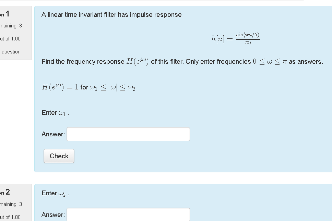Click the Check button for Question 1

[59, 156]
